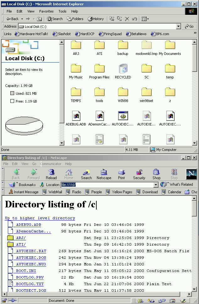The width and height of the screenshot is (199, 304).
Task: Click the Search button in Netscape toolbar
Action: (x=86, y=174)
